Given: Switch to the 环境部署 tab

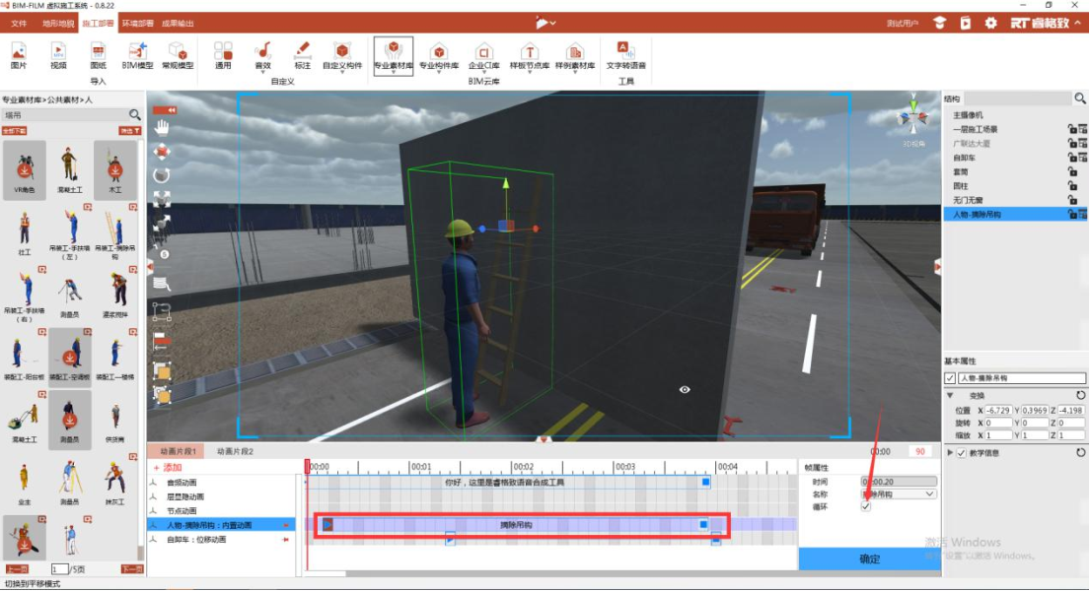Looking at the screenshot, I should [x=138, y=24].
